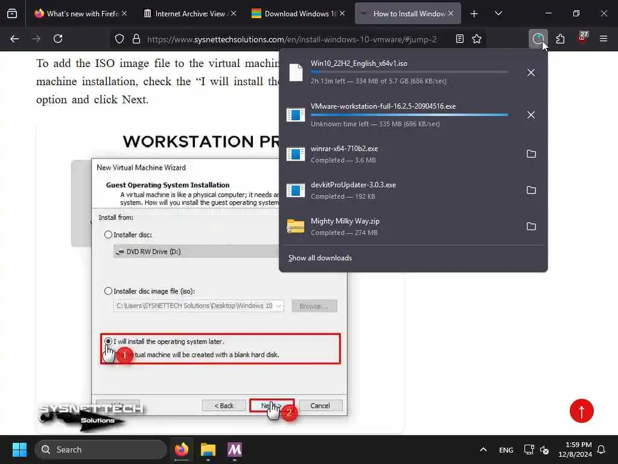The height and width of the screenshot is (464, 618).
Task: Click the VMware installer file icon
Action: [296, 115]
